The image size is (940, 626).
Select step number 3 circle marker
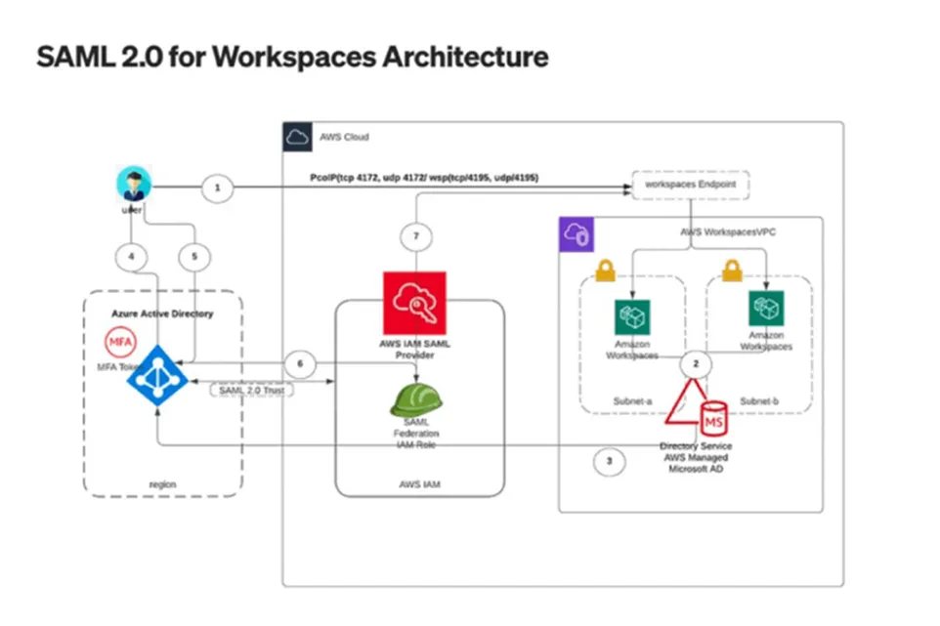610,461
